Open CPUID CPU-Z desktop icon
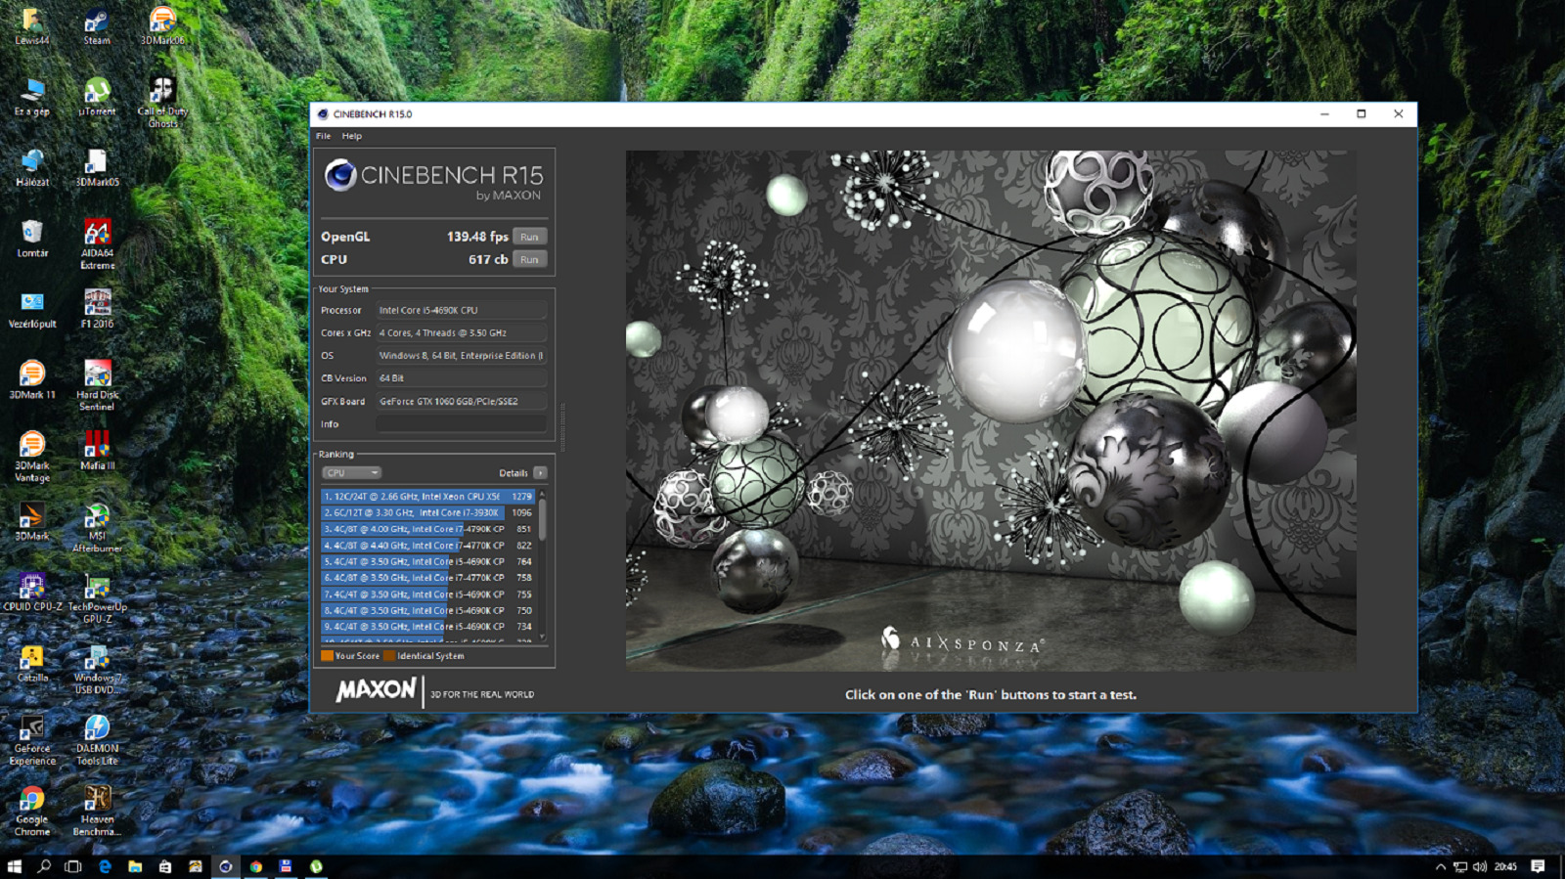 pyautogui.click(x=32, y=593)
